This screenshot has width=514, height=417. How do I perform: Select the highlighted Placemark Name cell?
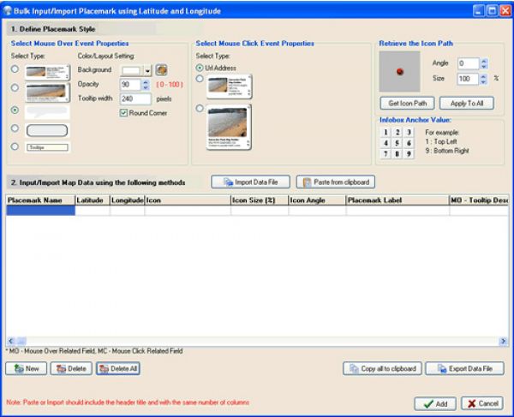coord(40,211)
